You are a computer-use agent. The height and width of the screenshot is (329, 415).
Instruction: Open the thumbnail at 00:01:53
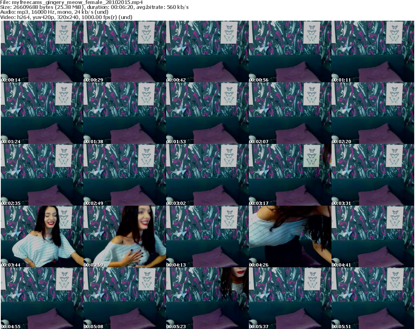(207, 113)
